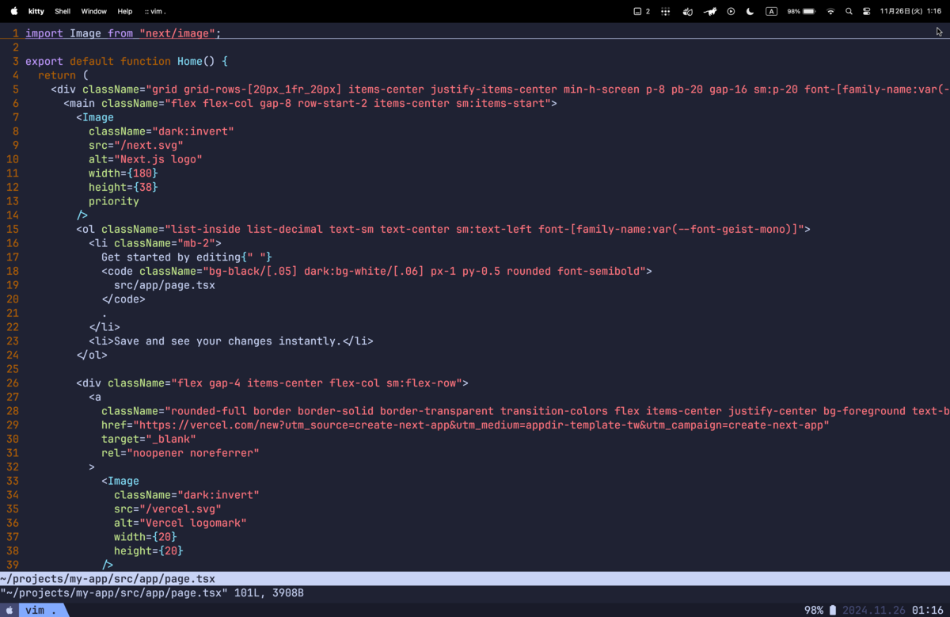This screenshot has height=617, width=950.
Task: Open the Shell menu
Action: point(63,11)
